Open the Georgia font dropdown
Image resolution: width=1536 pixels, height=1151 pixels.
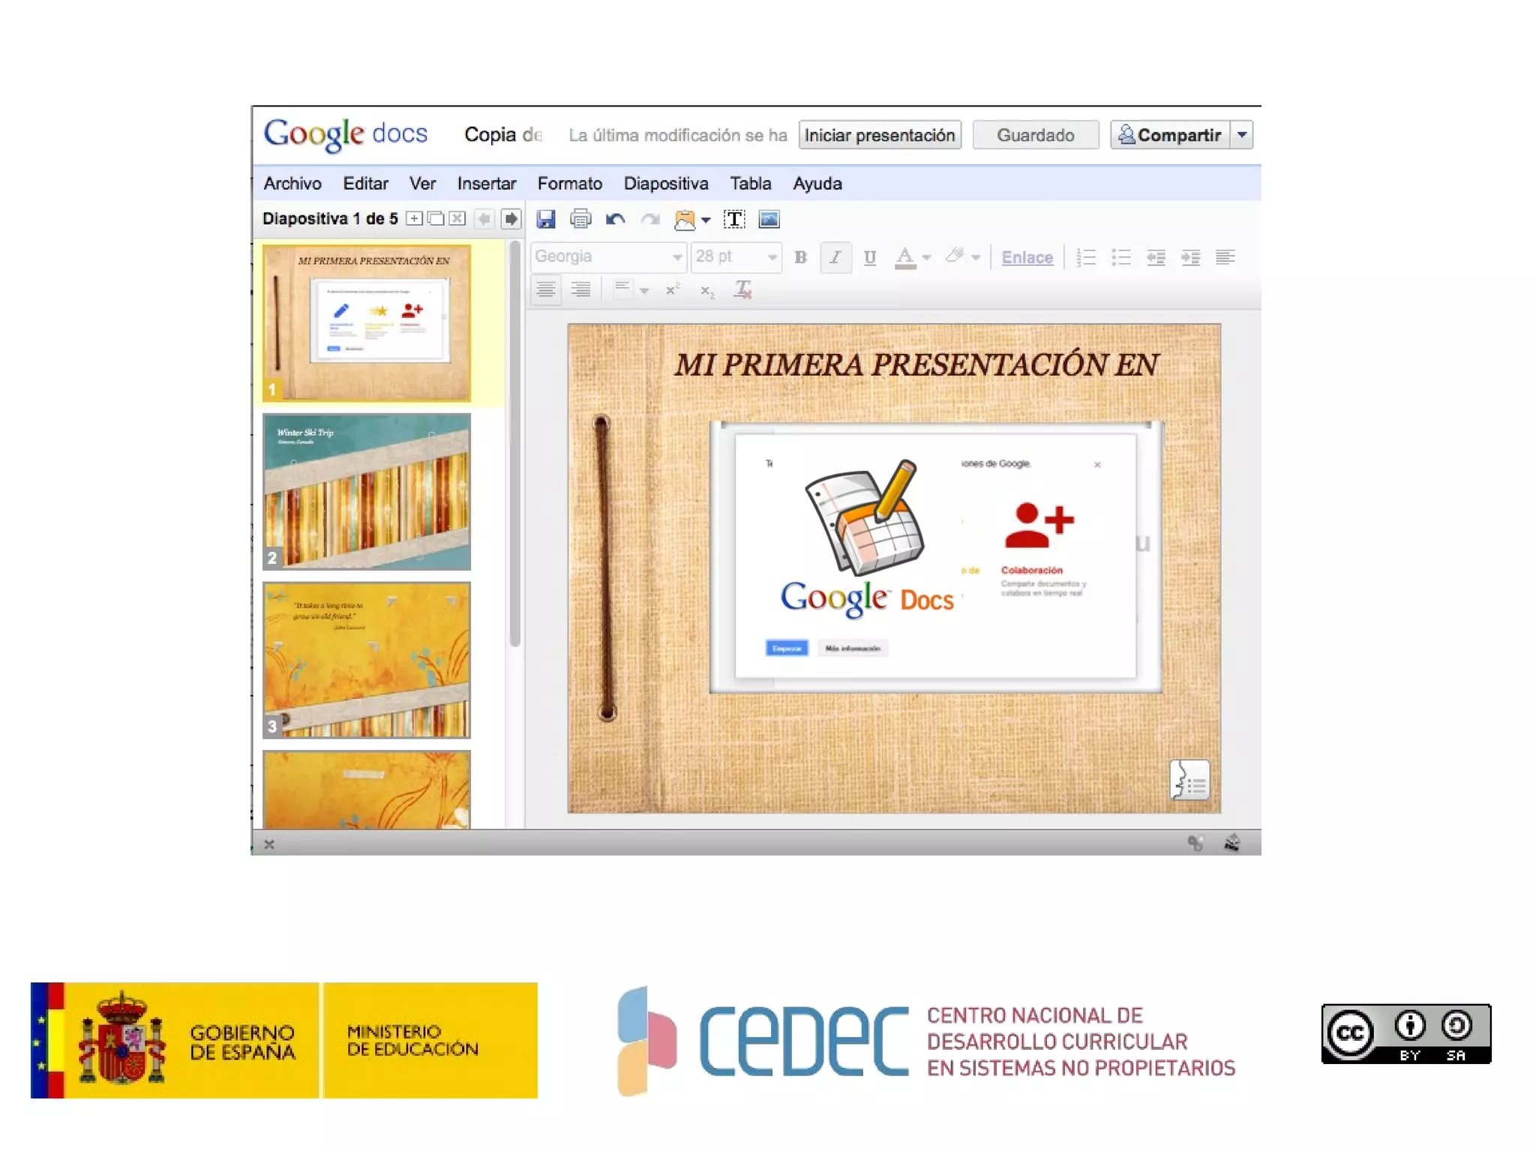tap(607, 256)
